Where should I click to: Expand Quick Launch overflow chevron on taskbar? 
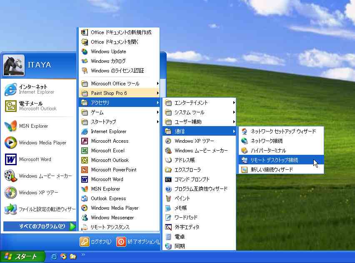(x=83, y=255)
